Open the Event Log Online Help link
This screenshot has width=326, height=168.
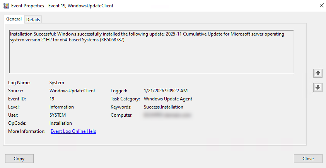(73, 131)
